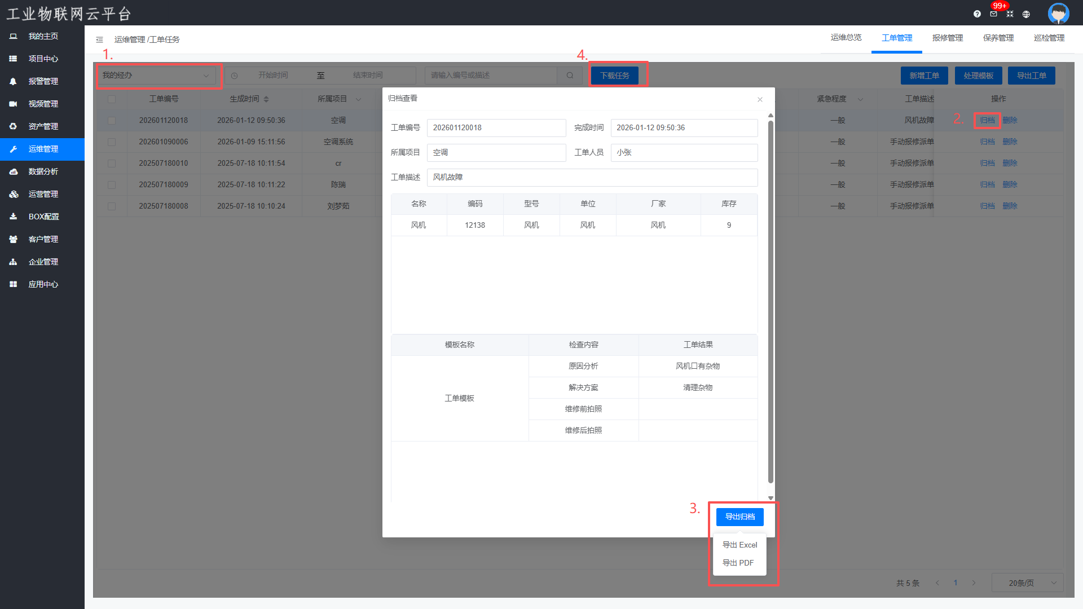Click the 视频管理 camera icon in the sidebar

click(14, 104)
